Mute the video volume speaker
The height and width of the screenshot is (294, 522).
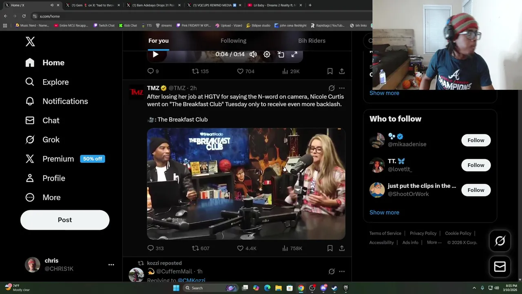pyautogui.click(x=253, y=54)
